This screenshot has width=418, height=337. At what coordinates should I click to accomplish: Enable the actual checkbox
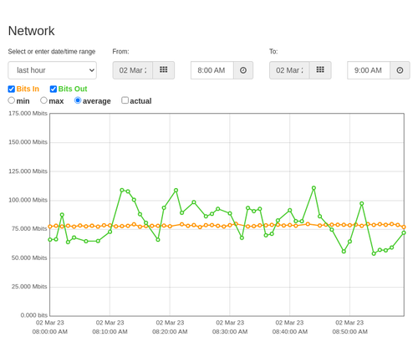(125, 100)
